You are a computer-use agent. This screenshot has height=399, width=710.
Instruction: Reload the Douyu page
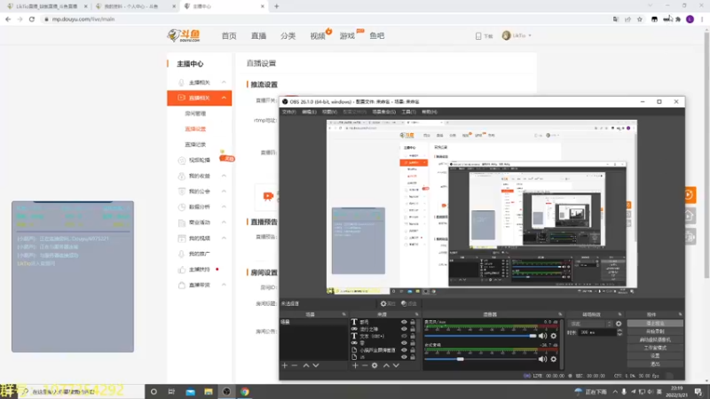32,20
